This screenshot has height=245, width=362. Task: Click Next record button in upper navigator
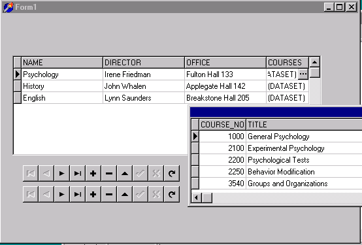click(x=62, y=173)
